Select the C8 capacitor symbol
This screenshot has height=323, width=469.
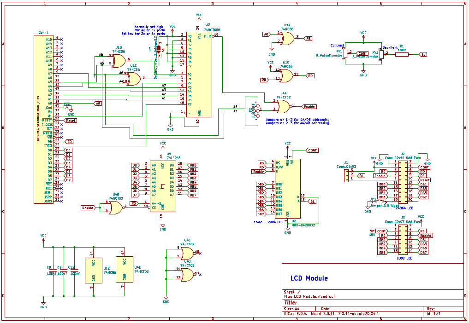tap(53, 271)
